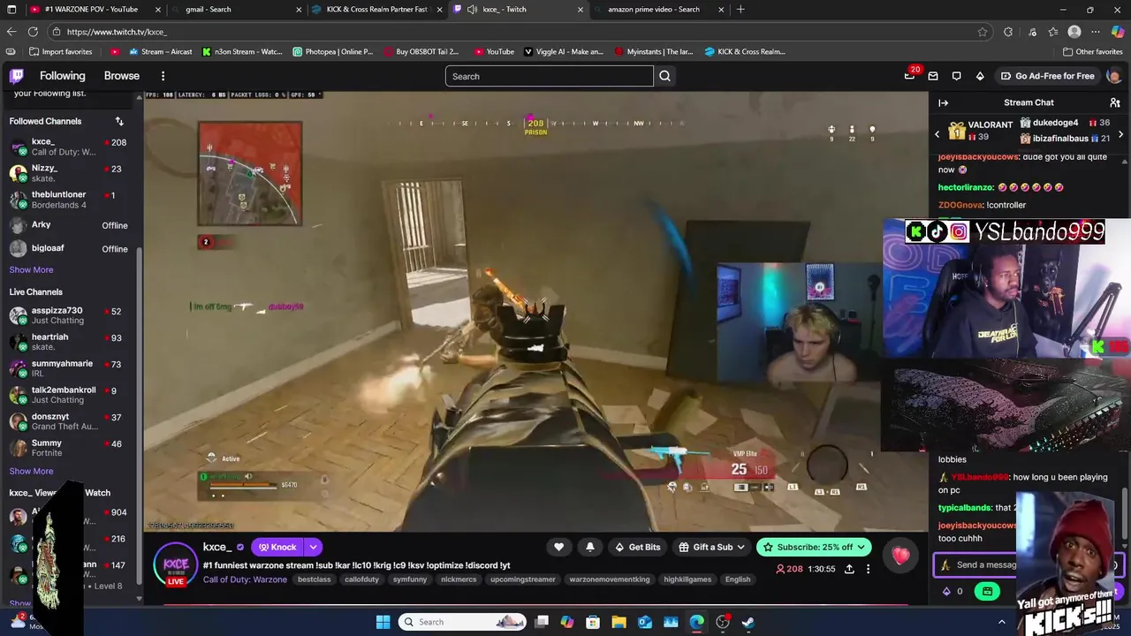This screenshot has width=1131, height=636.
Task: Open donsznyt Grand Theft Auto channel
Action: 68,421
